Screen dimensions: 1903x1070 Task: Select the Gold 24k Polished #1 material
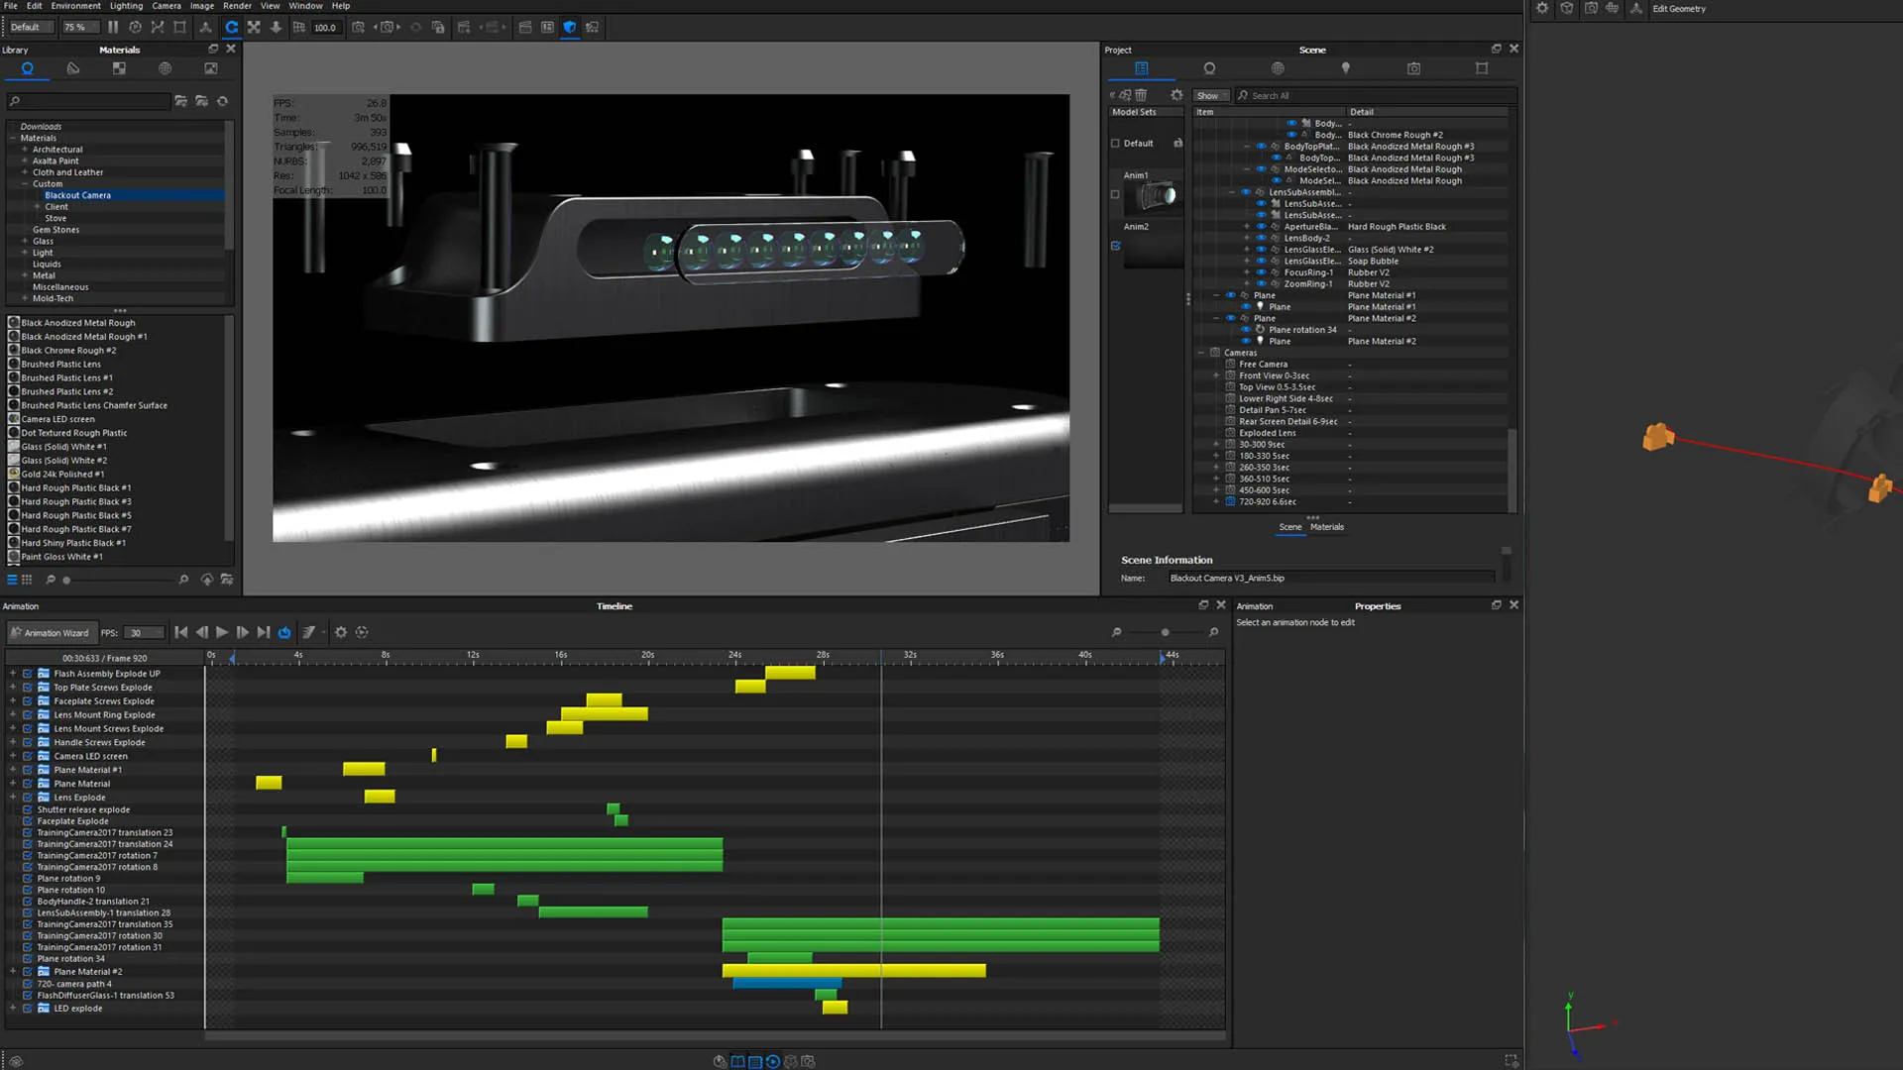(x=62, y=475)
